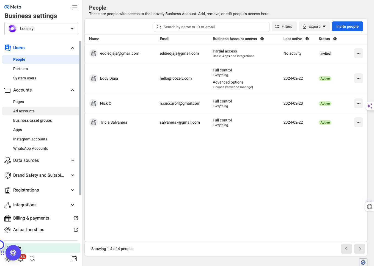Image resolution: width=374 pixels, height=266 pixels.
Task: Click the Billing & payments external link icon
Action: point(76,218)
